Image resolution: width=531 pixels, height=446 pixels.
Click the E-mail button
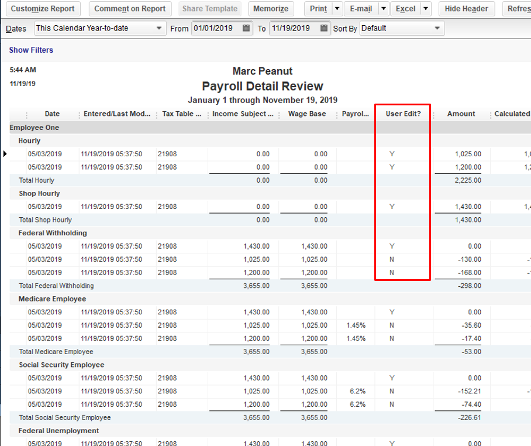coord(361,8)
